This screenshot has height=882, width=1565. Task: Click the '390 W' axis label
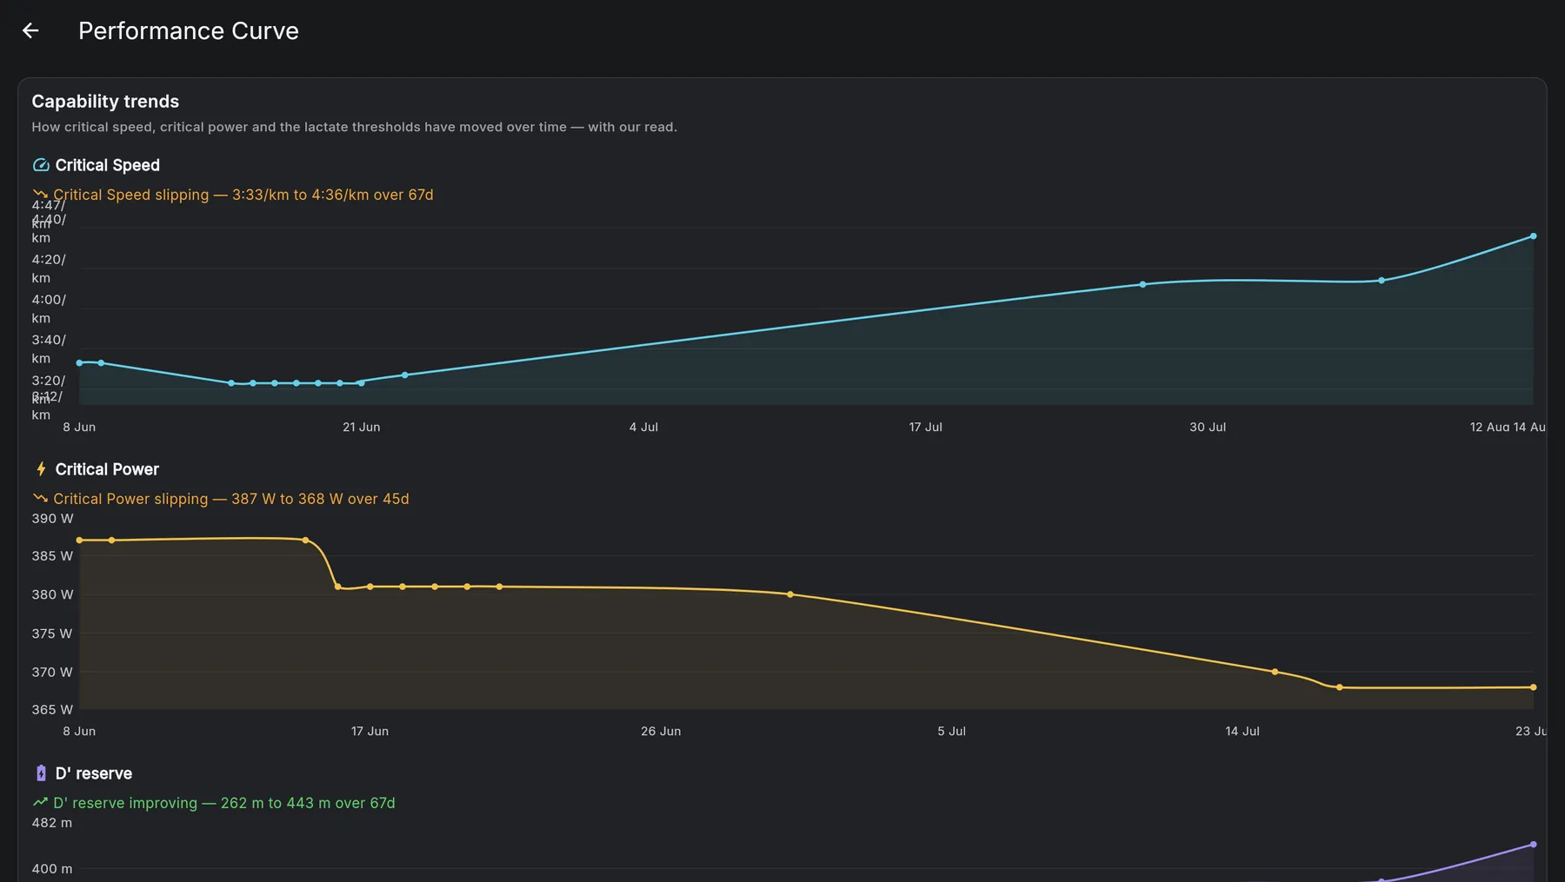point(53,519)
